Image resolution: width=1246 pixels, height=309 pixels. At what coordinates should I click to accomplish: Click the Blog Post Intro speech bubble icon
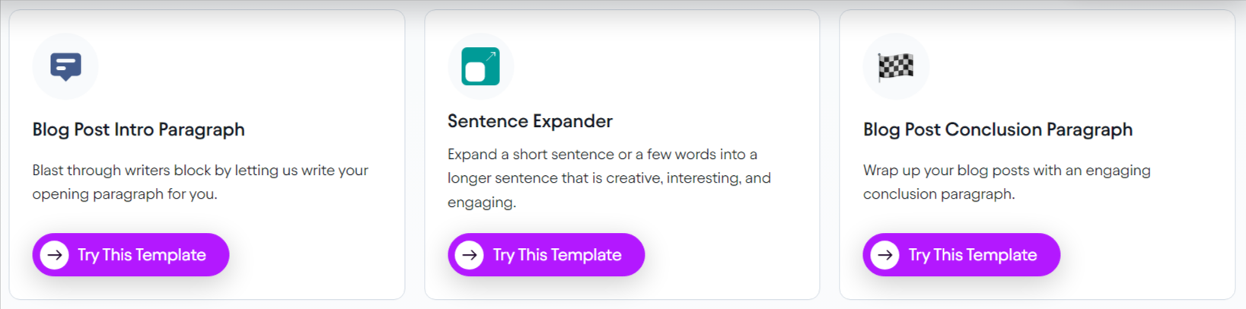[x=65, y=66]
